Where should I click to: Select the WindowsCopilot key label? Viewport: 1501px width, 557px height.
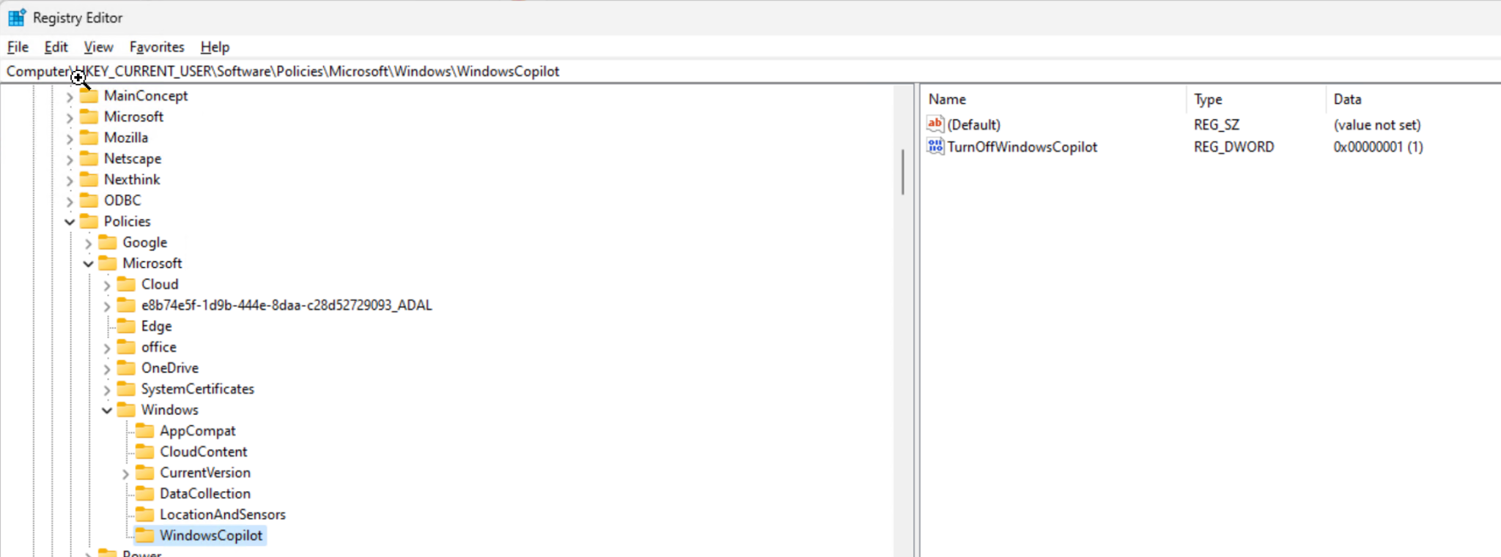point(211,536)
